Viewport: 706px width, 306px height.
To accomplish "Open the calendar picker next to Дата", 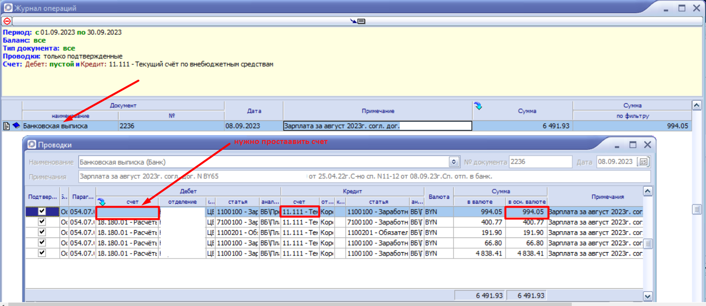I will pyautogui.click(x=643, y=162).
